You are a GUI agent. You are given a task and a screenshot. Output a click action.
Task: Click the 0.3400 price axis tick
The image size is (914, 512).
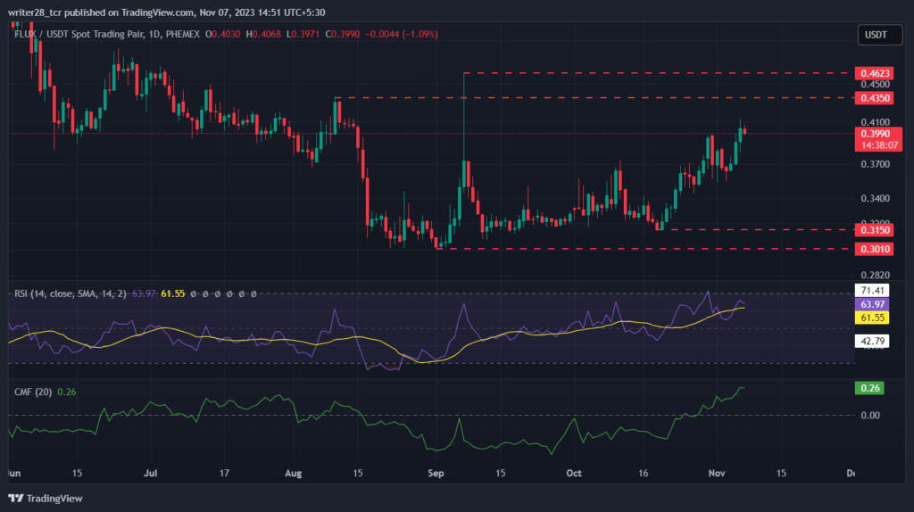pyautogui.click(x=876, y=199)
